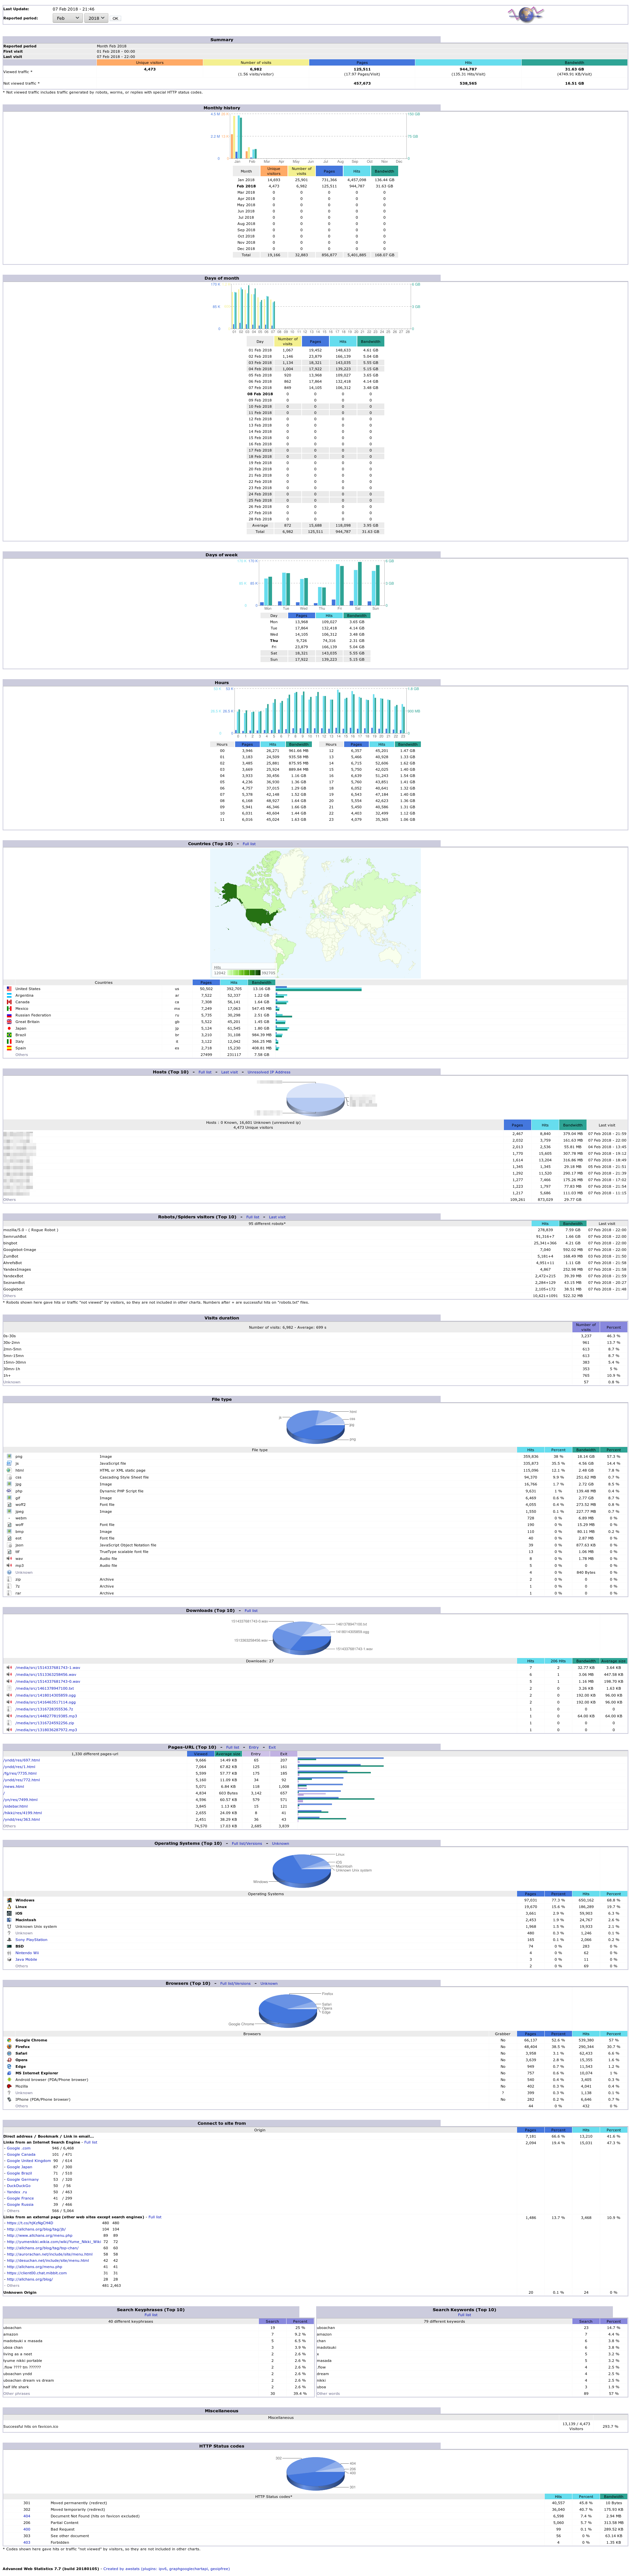Open Unresolved IP Address link in Hosts
Screen dimensions: 631x2576
269,1072
